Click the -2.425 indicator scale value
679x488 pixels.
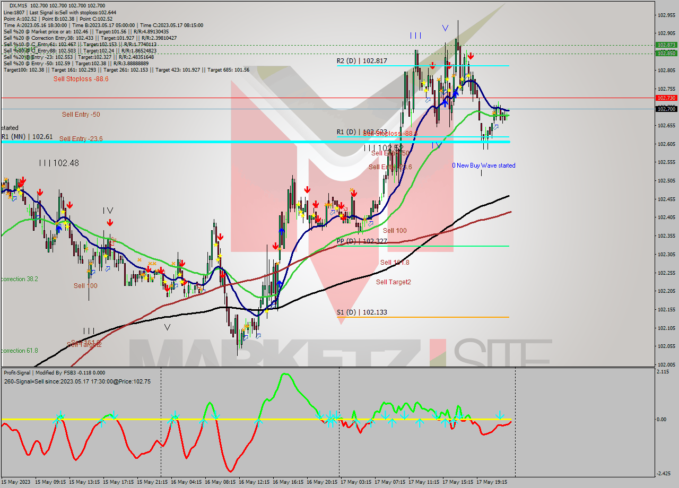[664, 474]
